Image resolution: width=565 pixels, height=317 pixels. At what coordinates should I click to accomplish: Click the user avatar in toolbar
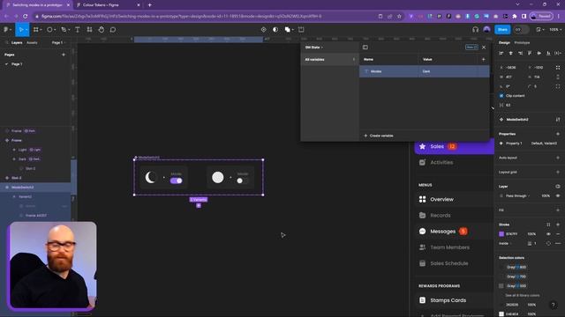click(x=486, y=29)
